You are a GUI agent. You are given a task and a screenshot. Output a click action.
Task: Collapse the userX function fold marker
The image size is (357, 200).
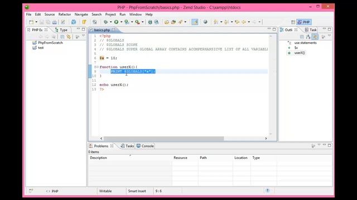pyautogui.click(x=98, y=67)
